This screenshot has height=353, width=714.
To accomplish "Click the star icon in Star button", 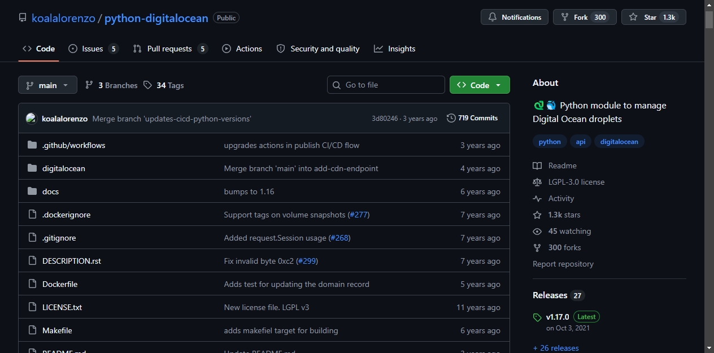I will 633,18.
